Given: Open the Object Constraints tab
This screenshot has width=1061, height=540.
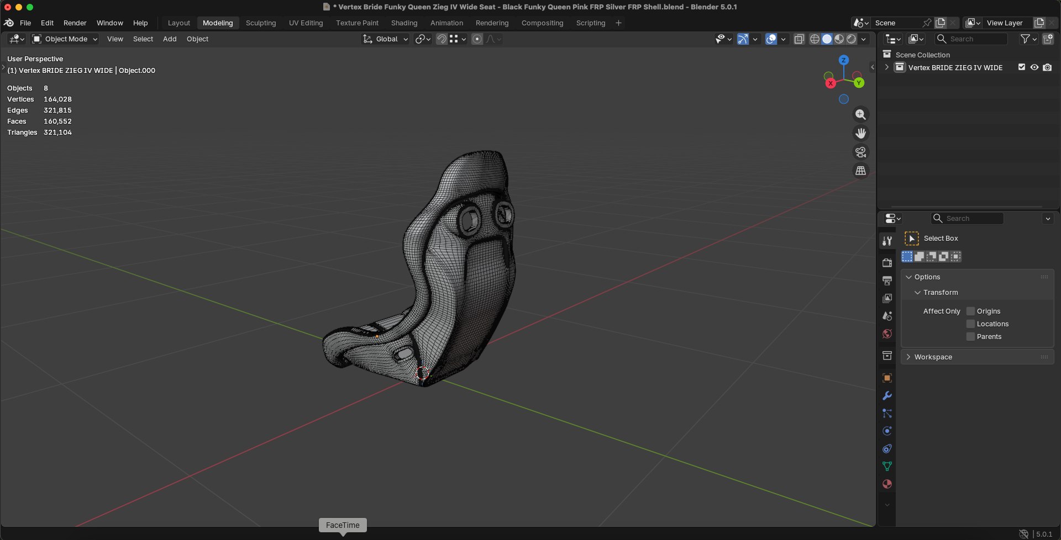Looking at the screenshot, I should pyautogui.click(x=887, y=449).
